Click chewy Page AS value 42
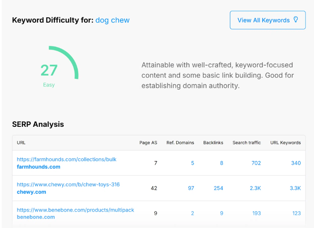This screenshot has width=314, height=228. pos(154,188)
